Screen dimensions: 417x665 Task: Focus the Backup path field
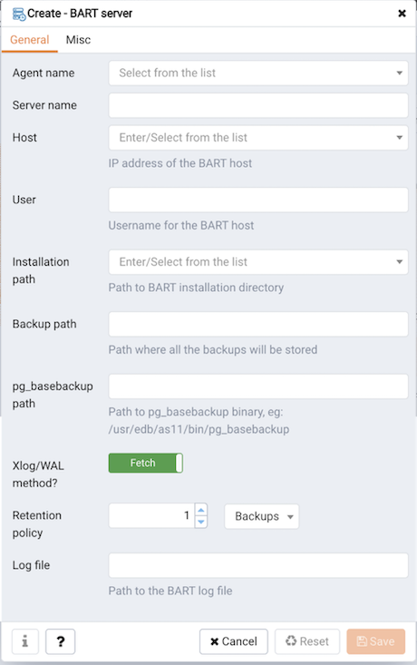point(258,324)
